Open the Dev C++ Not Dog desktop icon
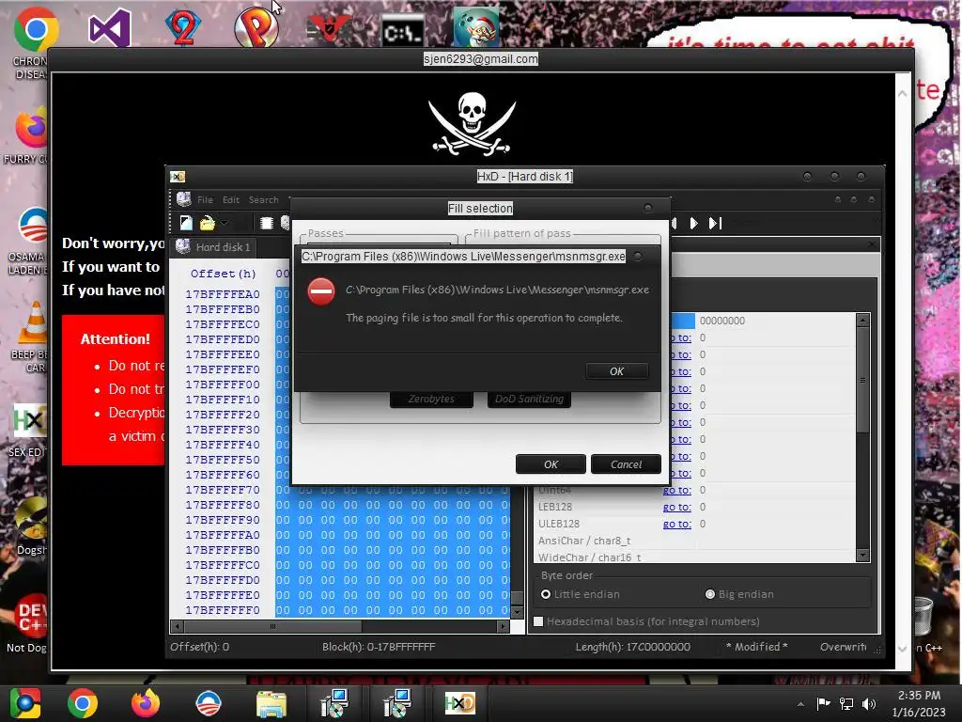 (31, 617)
